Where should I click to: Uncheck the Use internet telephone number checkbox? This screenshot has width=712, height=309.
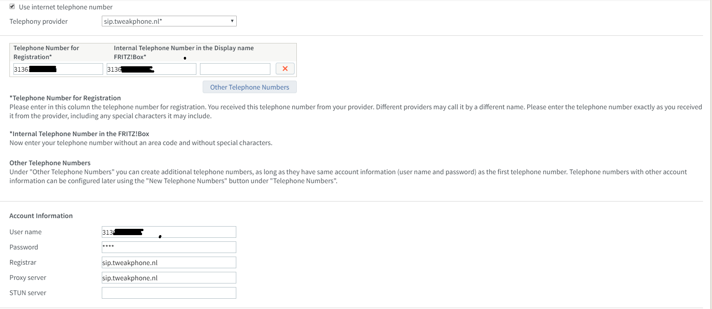click(12, 7)
